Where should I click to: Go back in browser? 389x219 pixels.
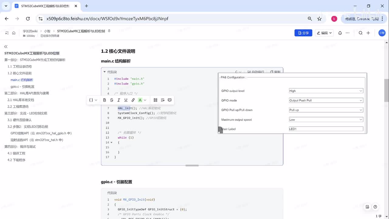[x=7, y=19]
